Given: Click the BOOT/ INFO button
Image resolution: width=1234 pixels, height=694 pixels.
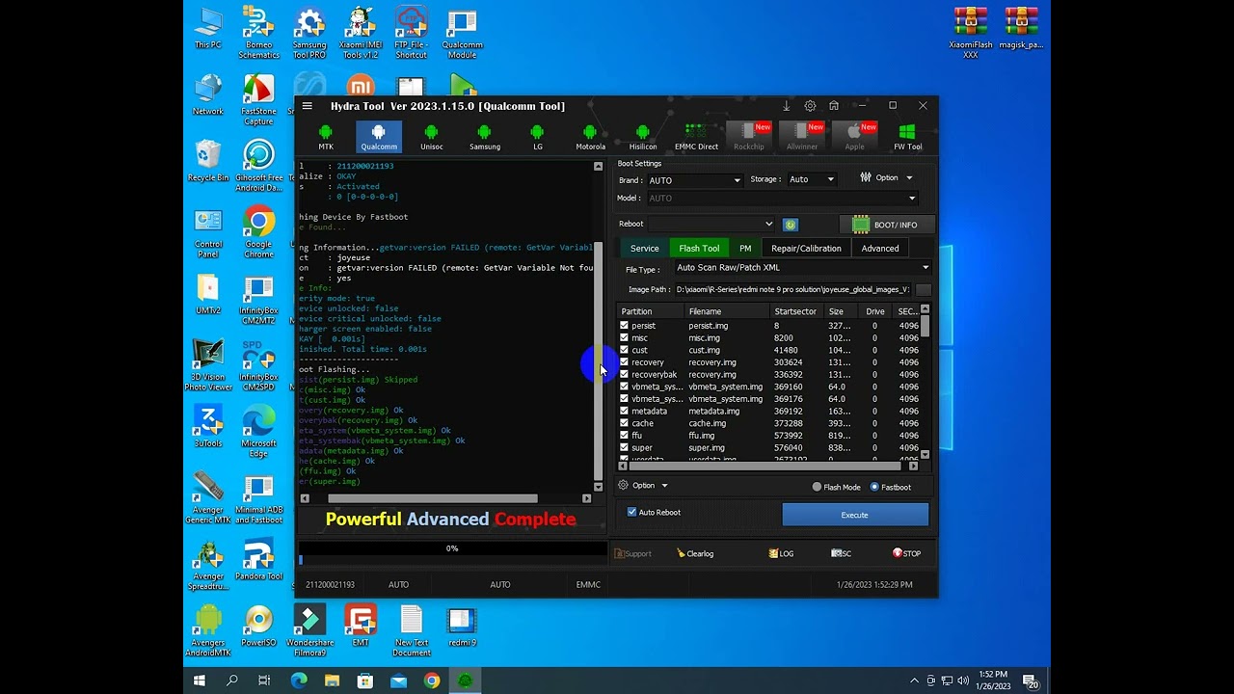Looking at the screenshot, I should point(885,225).
